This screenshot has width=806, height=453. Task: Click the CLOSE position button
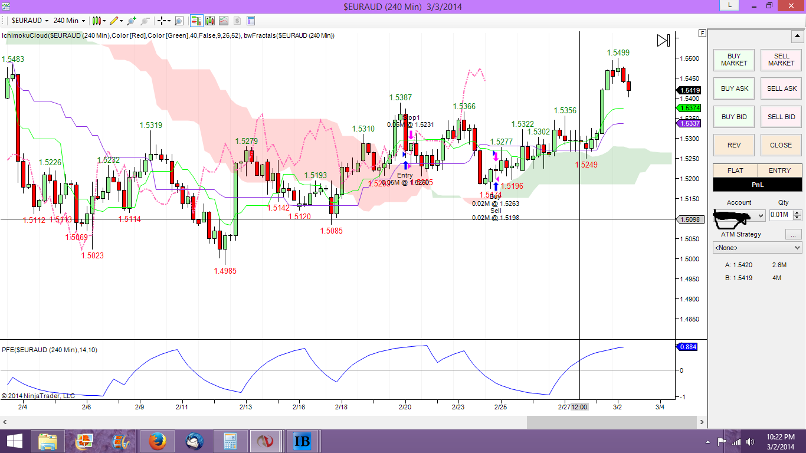782,145
